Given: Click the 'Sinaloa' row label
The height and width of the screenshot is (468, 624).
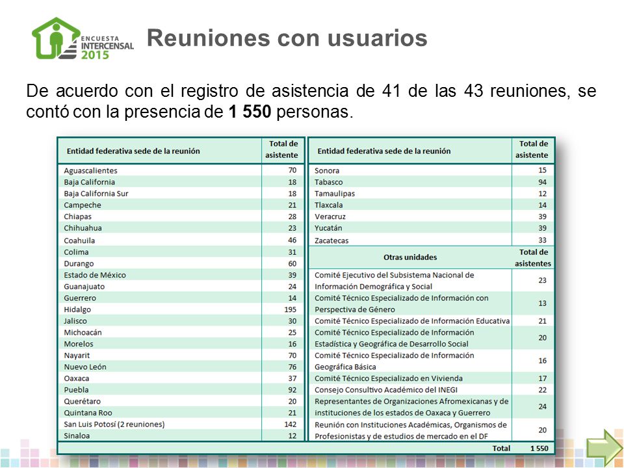Looking at the screenshot, I should click(77, 435).
